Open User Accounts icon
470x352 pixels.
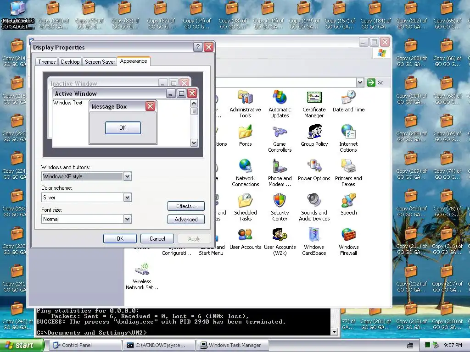pos(245,238)
